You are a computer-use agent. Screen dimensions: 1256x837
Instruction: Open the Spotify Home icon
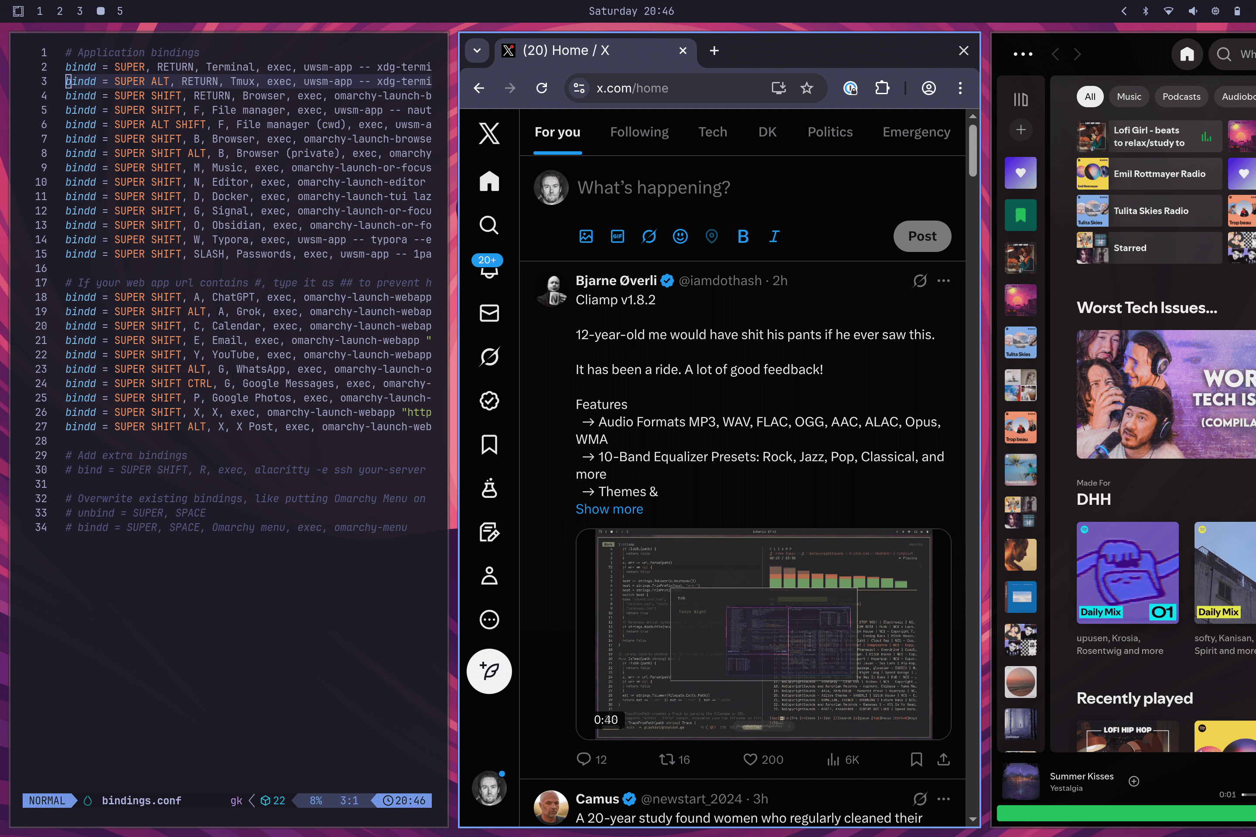click(x=1187, y=54)
